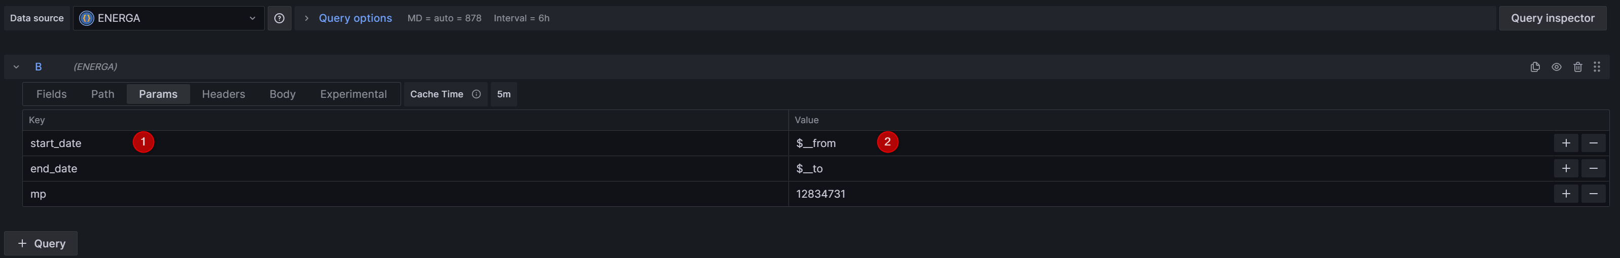The width and height of the screenshot is (1620, 258).
Task: Add a param after the start_date row
Action: 1566,143
